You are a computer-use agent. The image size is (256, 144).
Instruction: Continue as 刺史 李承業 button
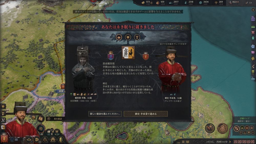coord(146,114)
